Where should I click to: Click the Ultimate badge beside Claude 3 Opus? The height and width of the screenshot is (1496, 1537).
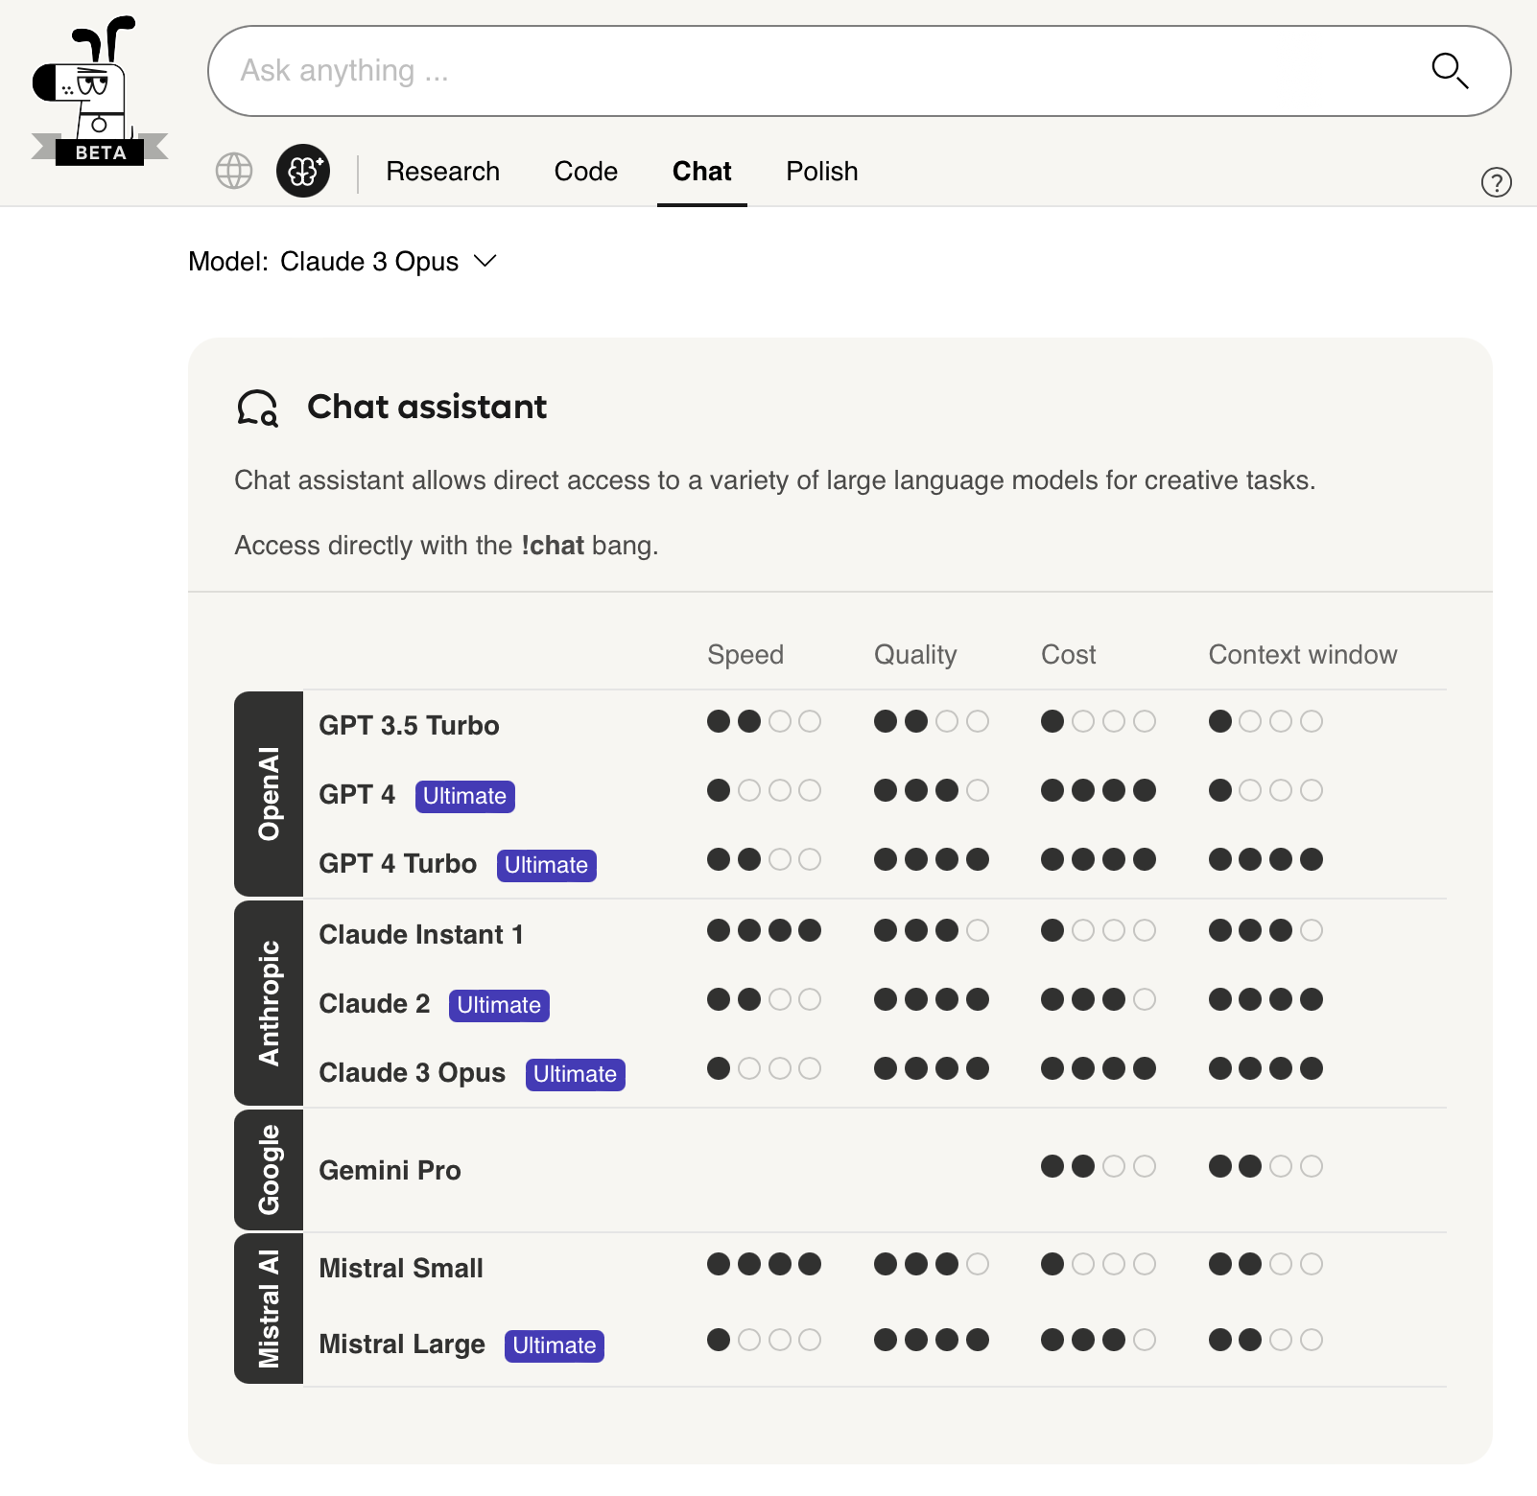pyautogui.click(x=575, y=1074)
